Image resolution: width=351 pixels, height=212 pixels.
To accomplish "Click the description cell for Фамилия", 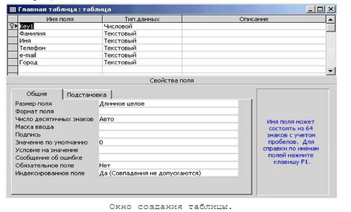I will (254, 33).
